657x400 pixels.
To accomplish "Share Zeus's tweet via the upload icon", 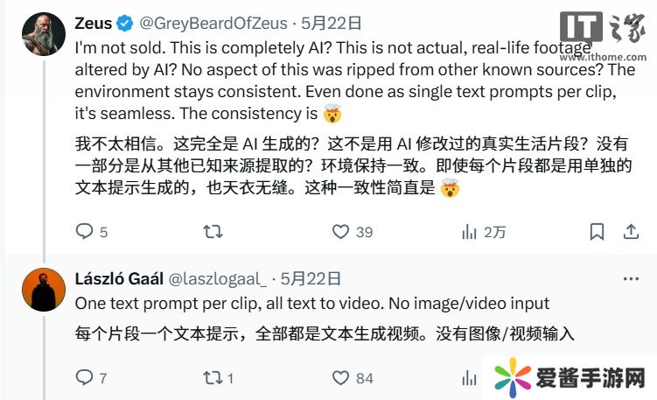I will pyautogui.click(x=631, y=231).
